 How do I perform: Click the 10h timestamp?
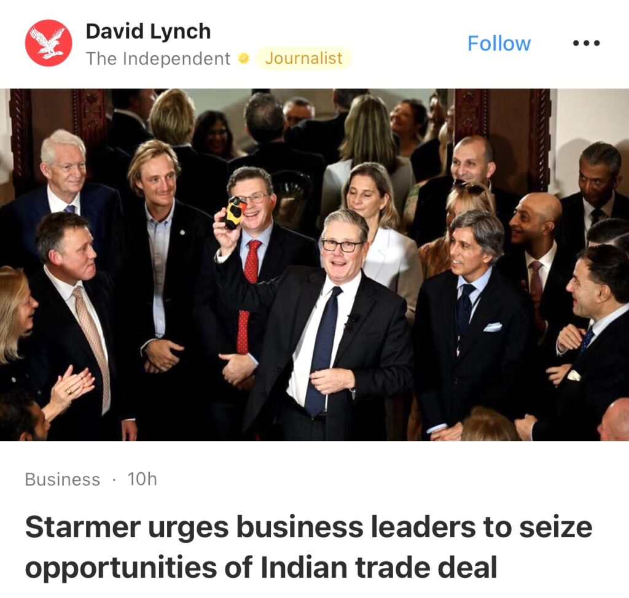(x=142, y=479)
